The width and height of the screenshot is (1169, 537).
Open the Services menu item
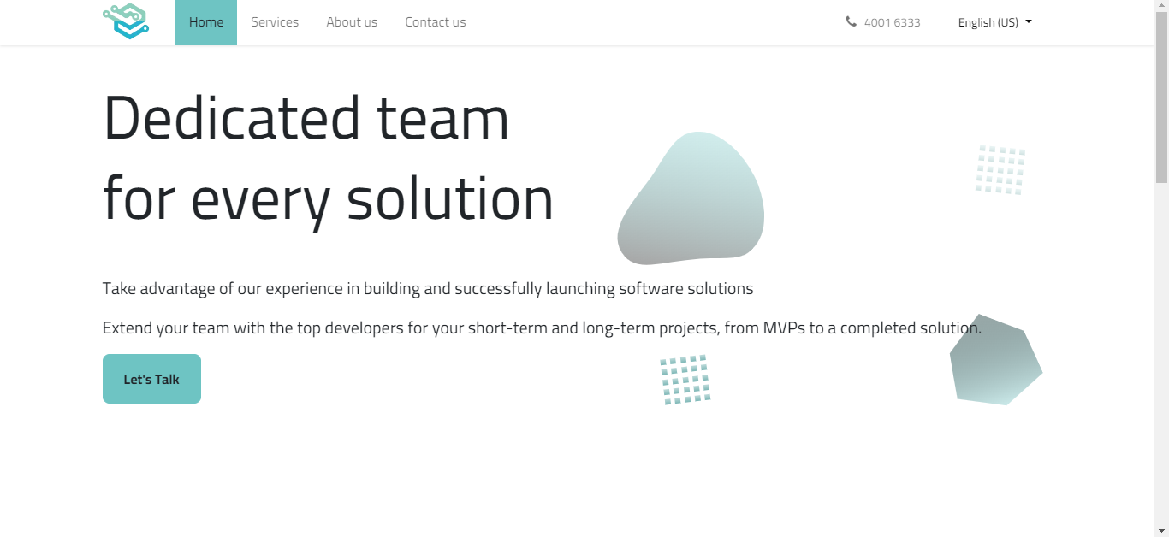(275, 22)
